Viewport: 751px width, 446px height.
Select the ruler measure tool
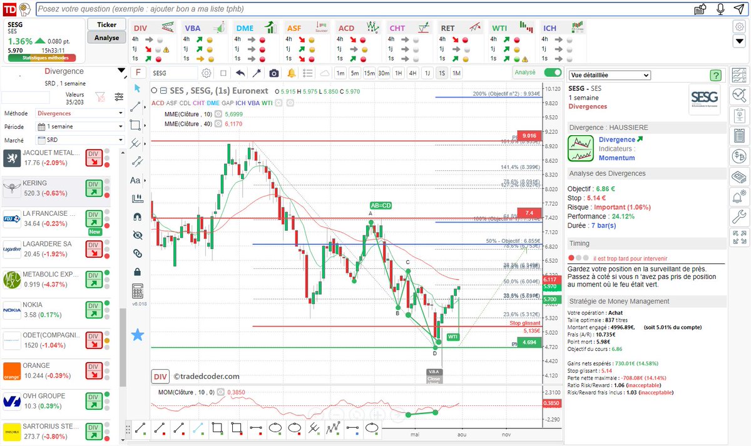(138, 198)
